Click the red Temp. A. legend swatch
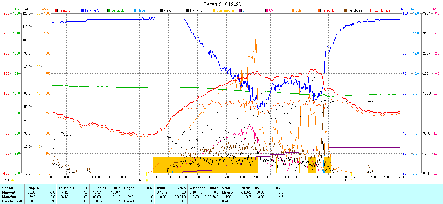443x204 pixels. [x=56, y=10]
